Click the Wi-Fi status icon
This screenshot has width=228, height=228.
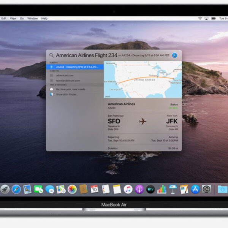(x=200, y=18)
